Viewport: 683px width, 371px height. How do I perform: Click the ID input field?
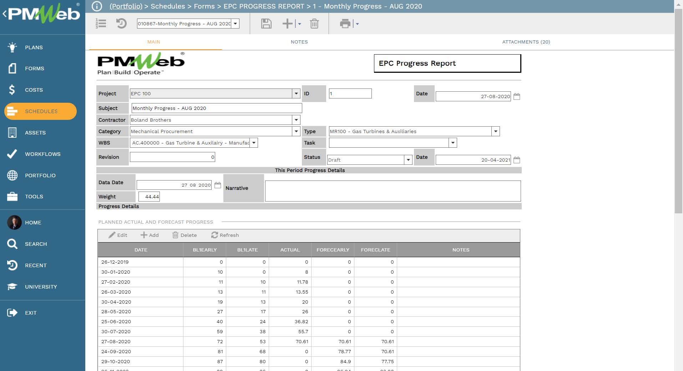(350, 93)
